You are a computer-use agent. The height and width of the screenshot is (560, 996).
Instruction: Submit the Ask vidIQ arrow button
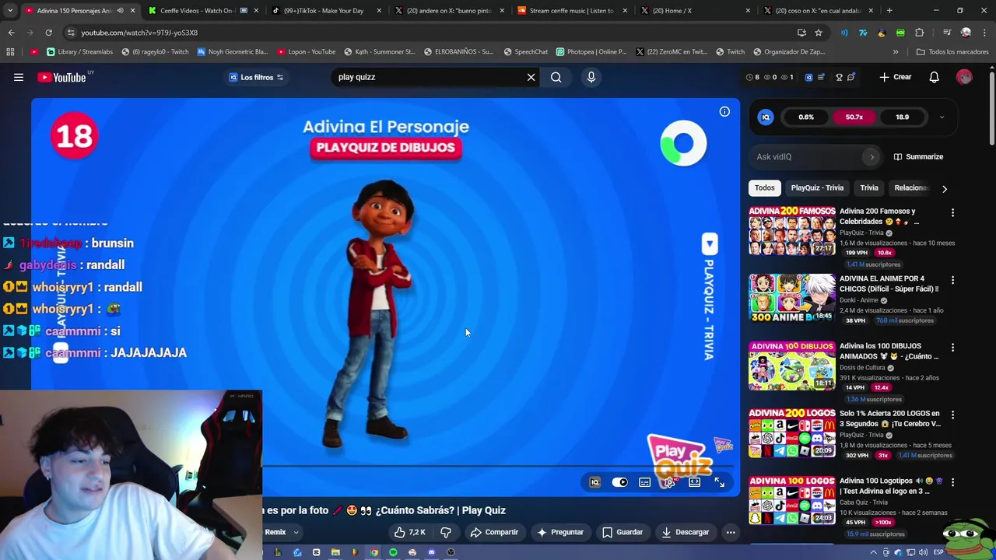click(x=871, y=156)
